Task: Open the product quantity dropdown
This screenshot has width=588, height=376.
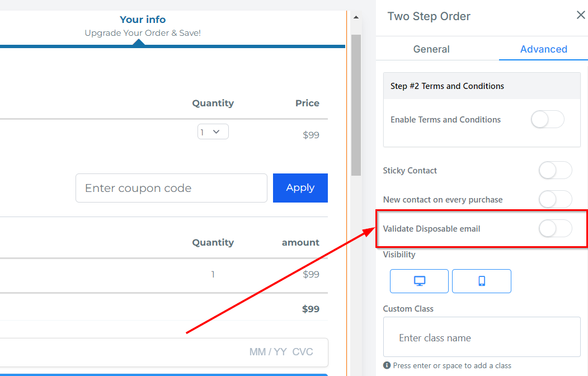Action: coord(213,132)
